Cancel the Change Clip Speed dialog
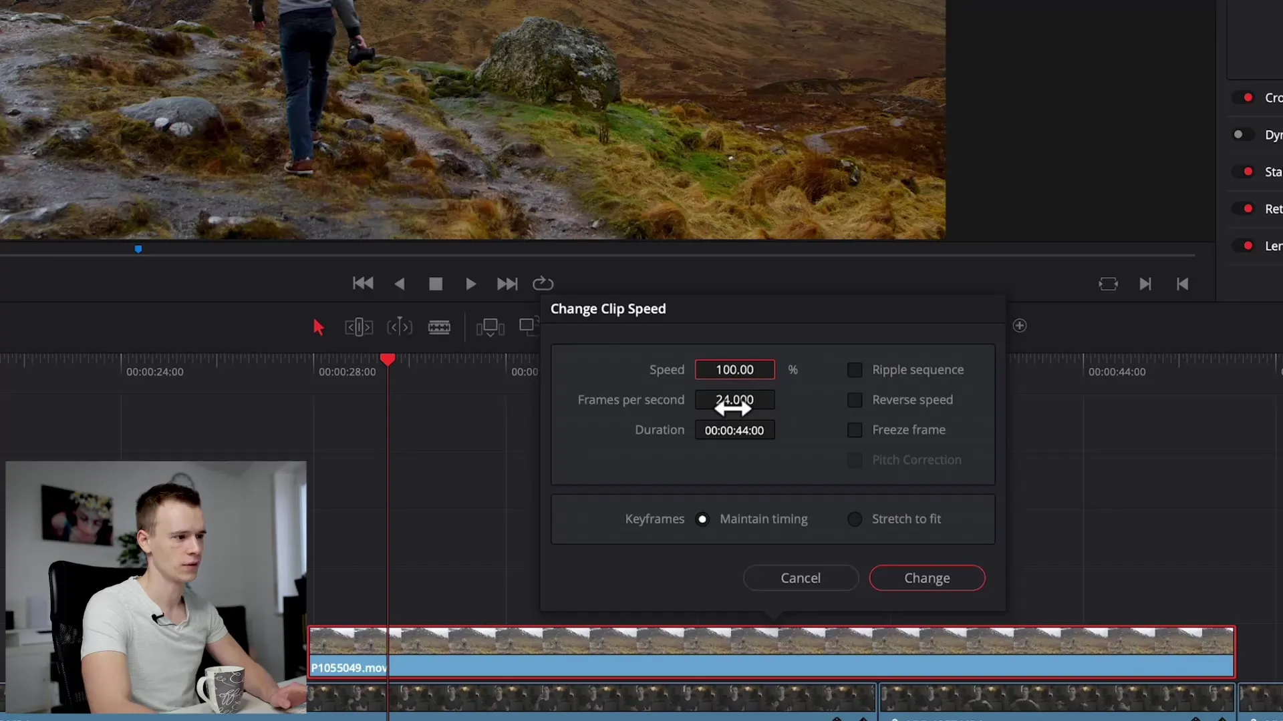This screenshot has height=721, width=1283. pos(801,578)
